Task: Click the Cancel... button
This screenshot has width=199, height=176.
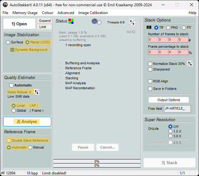Action: pos(107,147)
